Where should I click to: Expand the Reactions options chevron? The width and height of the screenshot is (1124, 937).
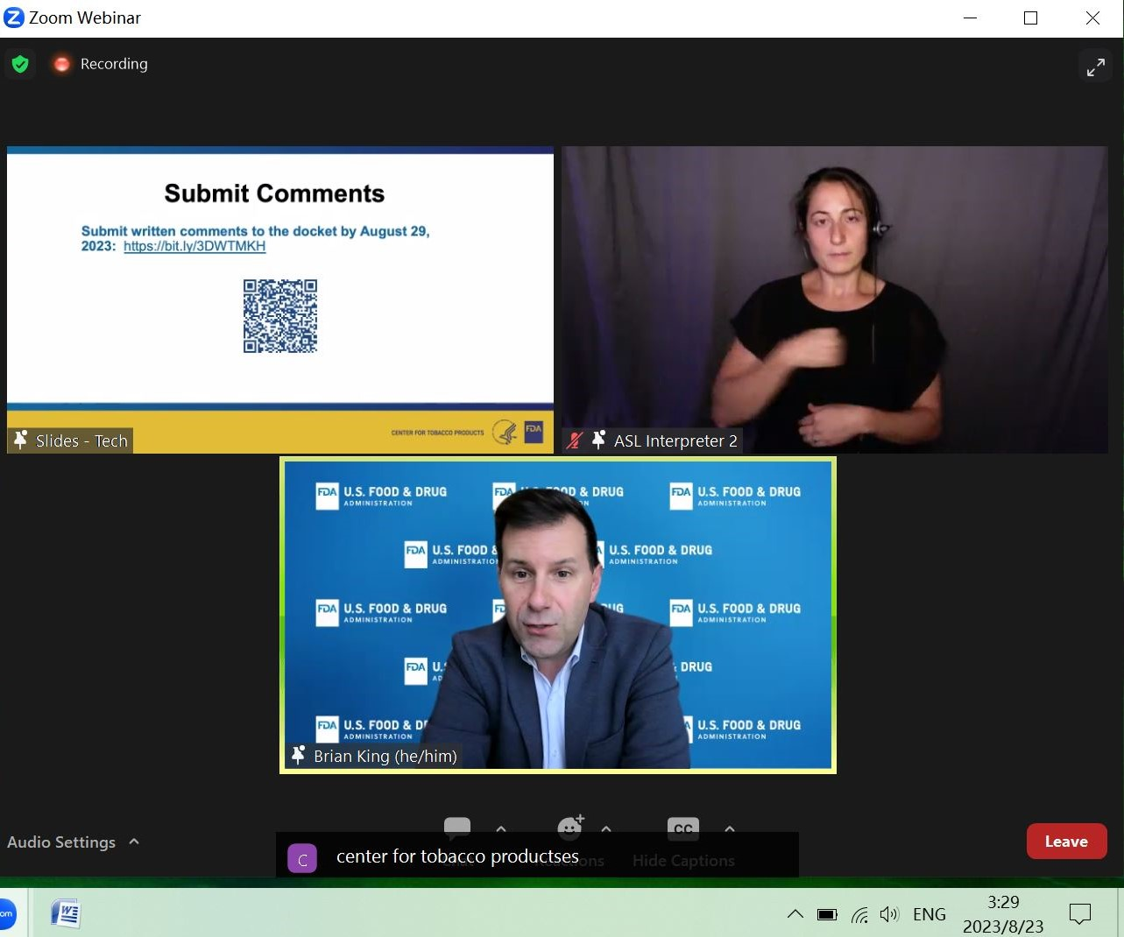pyautogui.click(x=606, y=828)
